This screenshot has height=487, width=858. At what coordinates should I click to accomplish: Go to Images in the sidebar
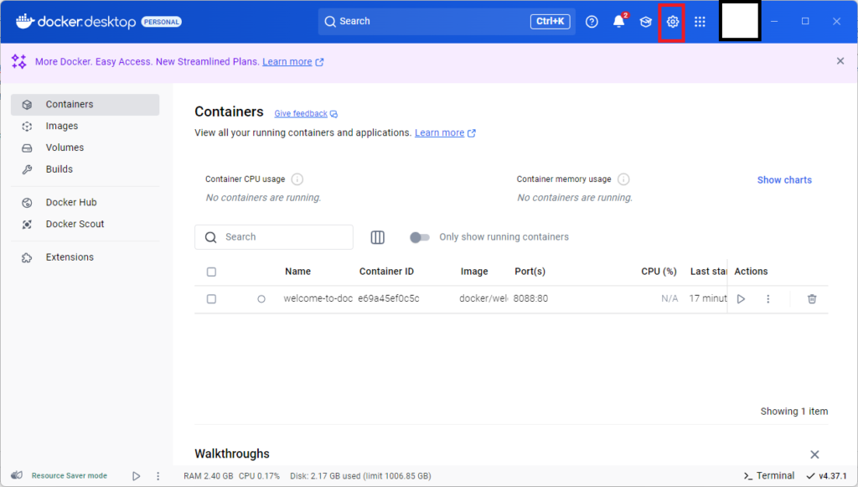[85, 126]
